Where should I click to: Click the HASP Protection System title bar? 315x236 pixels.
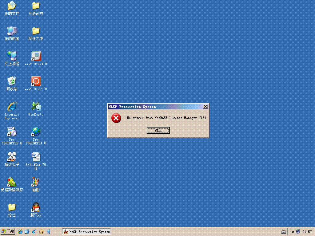coord(155,107)
